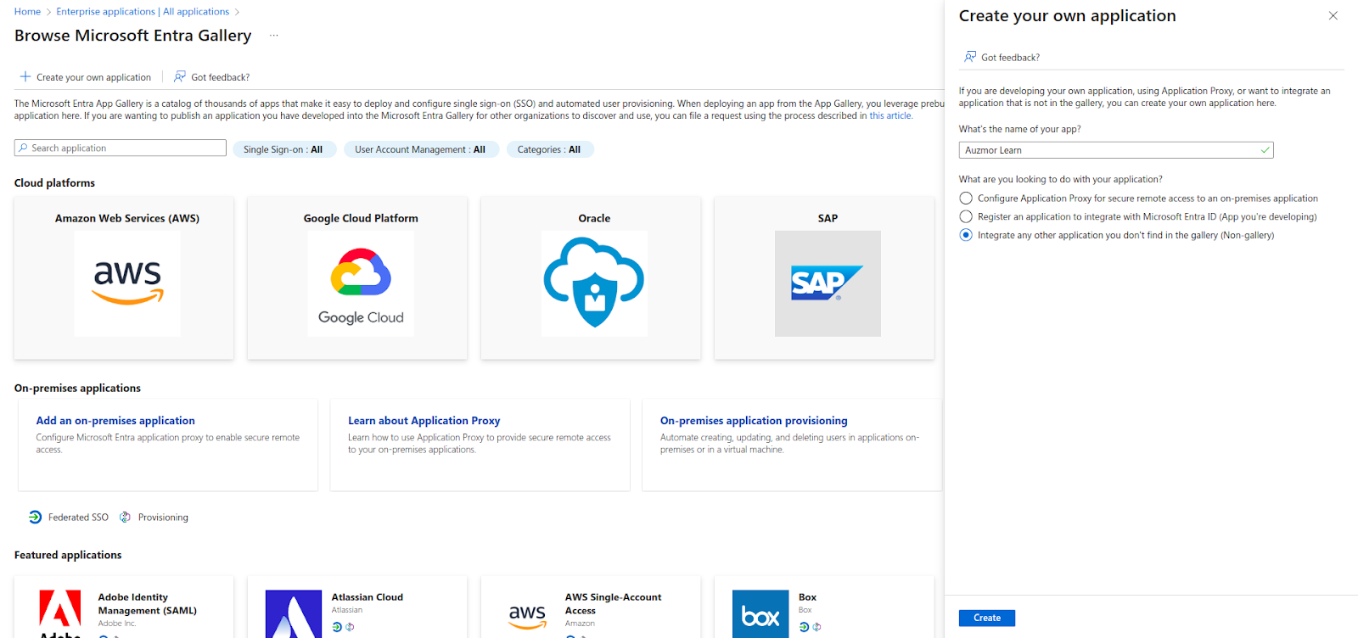Open the more options ellipsis beside the gallery title
The width and height of the screenshot is (1358, 638).
point(273,36)
